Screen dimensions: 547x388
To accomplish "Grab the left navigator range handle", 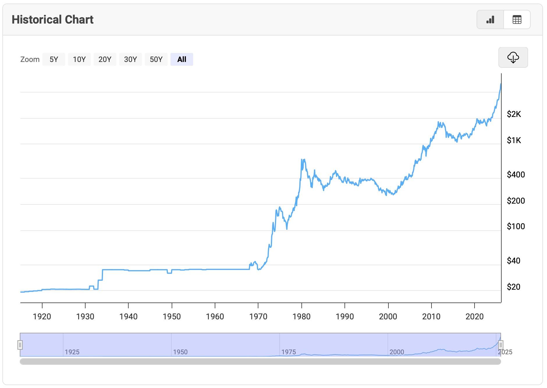I will point(20,345).
